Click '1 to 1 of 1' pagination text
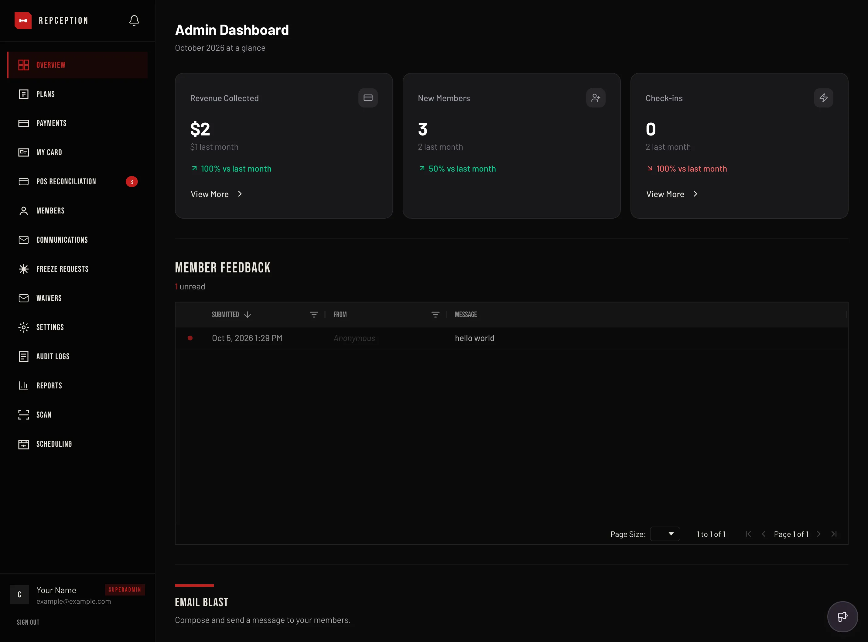Image resolution: width=868 pixels, height=642 pixels. pos(711,534)
